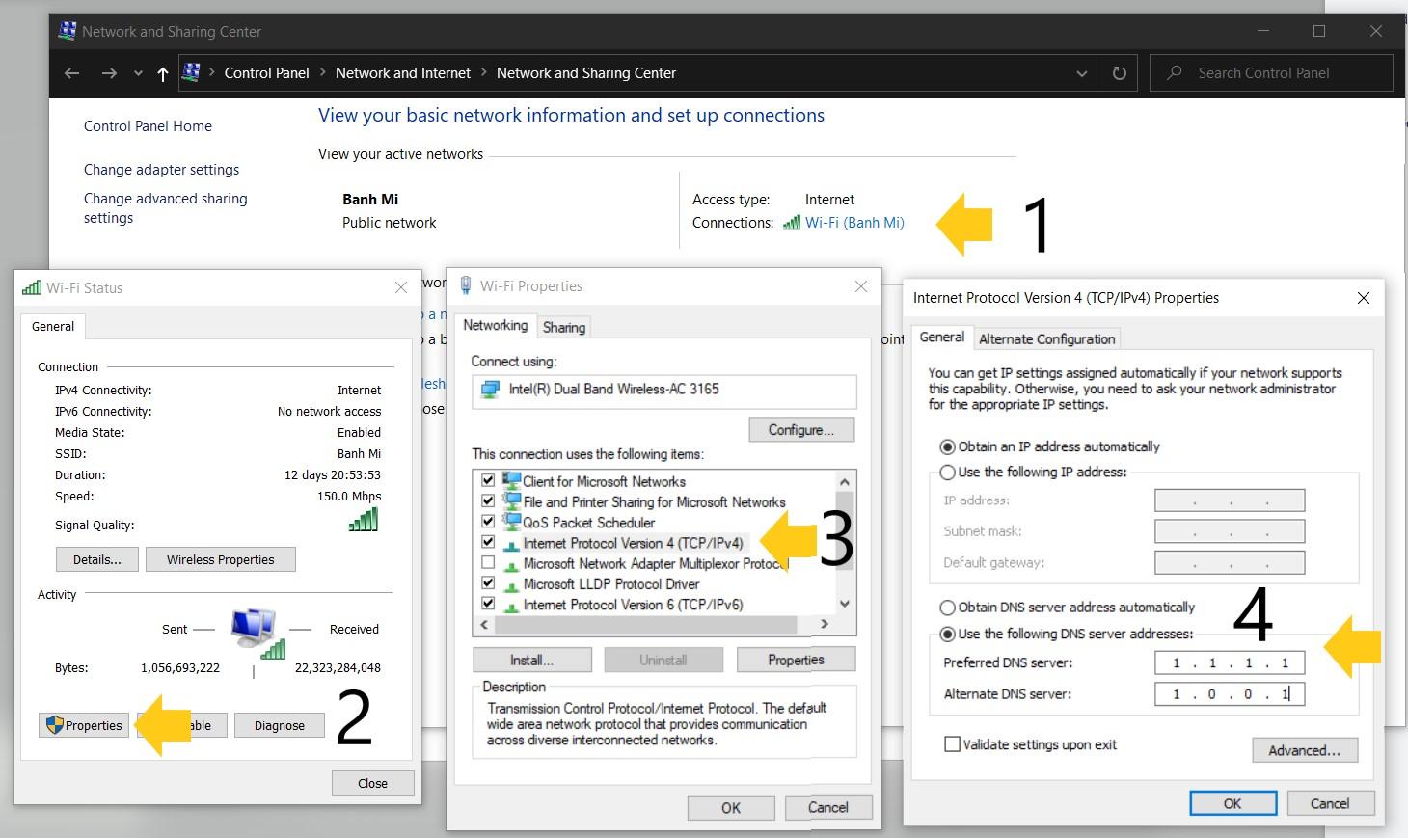Viewport: 1408px width, 838px height.
Task: Open the recent locations dropdown arrow
Action: click(x=138, y=73)
